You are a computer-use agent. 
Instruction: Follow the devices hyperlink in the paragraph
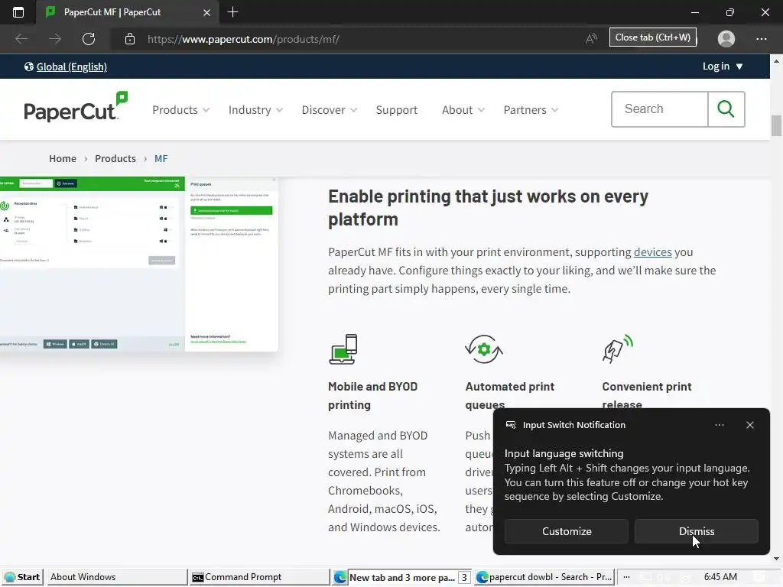point(653,252)
